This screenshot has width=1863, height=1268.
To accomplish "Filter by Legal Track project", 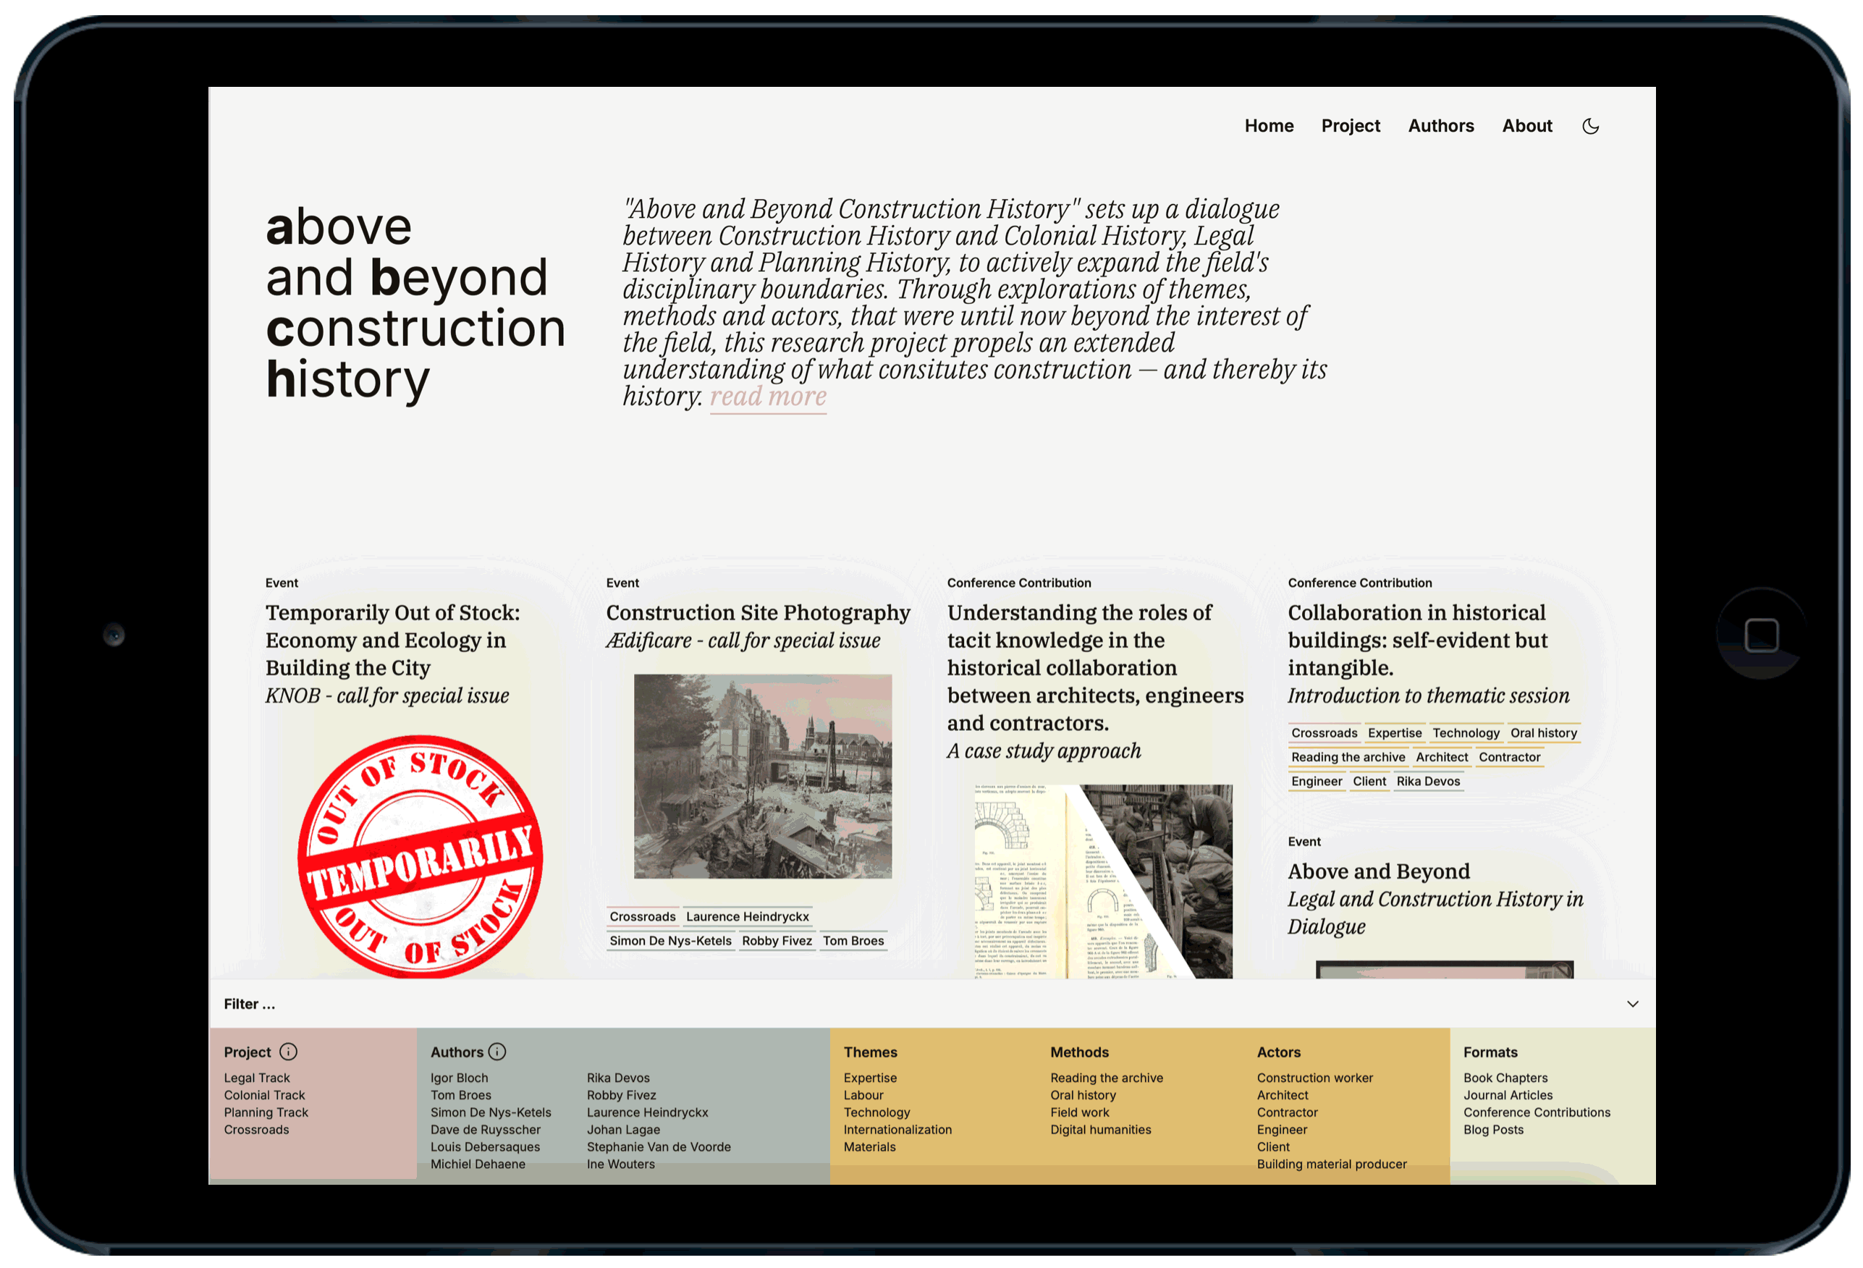I will (x=256, y=1078).
